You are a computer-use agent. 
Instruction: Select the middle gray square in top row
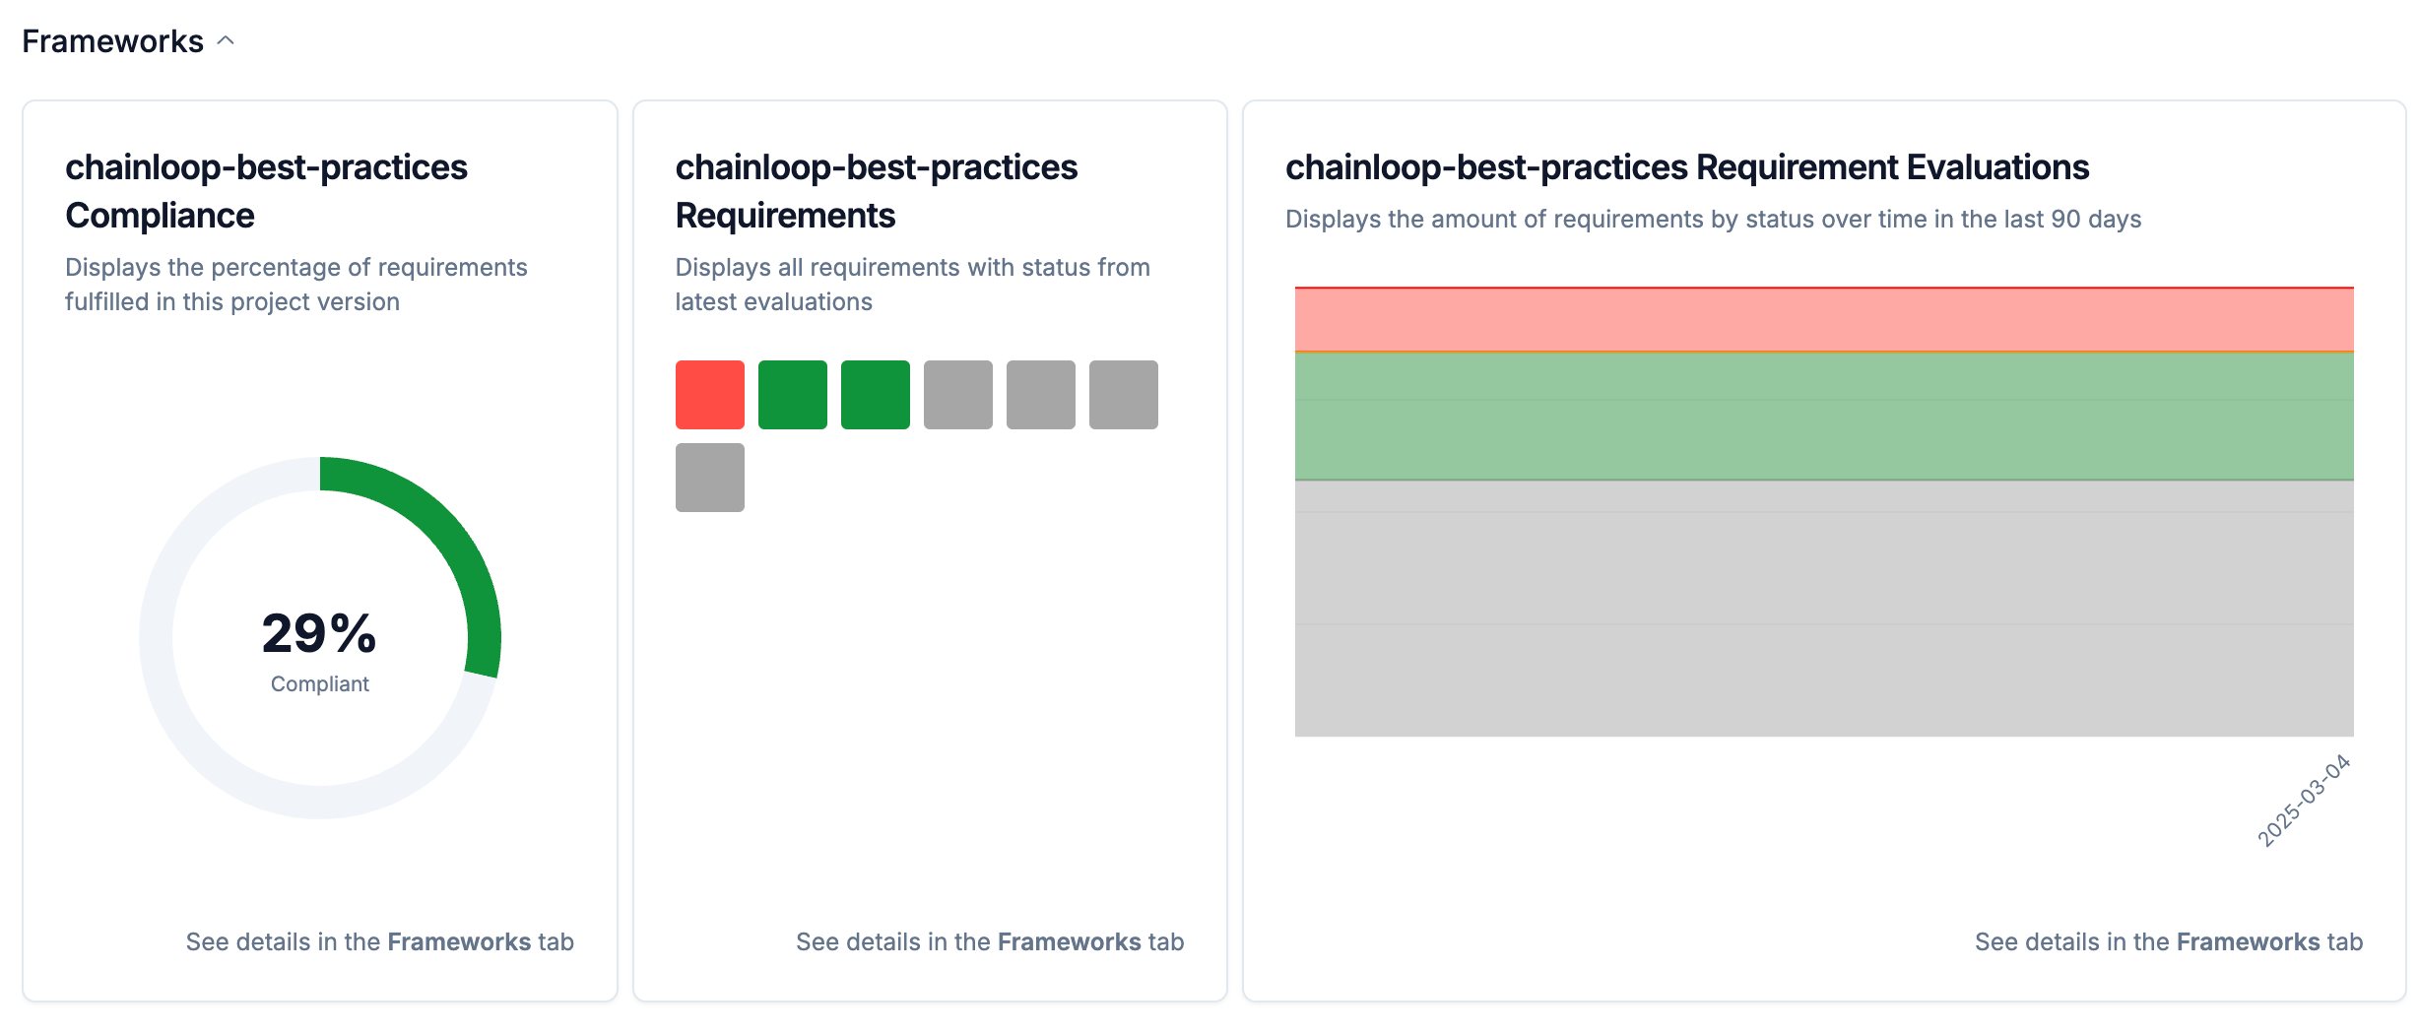[1040, 394]
